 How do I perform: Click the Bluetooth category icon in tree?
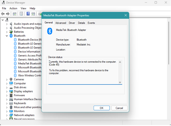coord(11,36)
